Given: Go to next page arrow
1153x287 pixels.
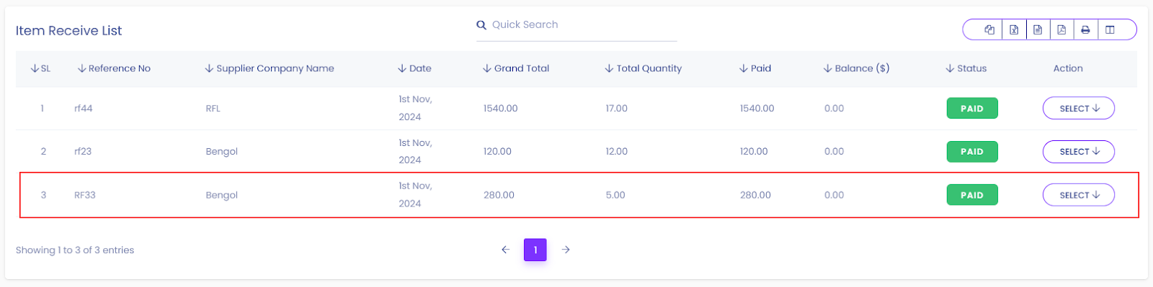Looking at the screenshot, I should pyautogui.click(x=566, y=250).
